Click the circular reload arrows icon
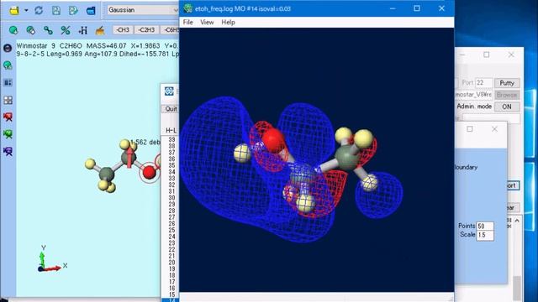538x302 pixels. (x=39, y=10)
